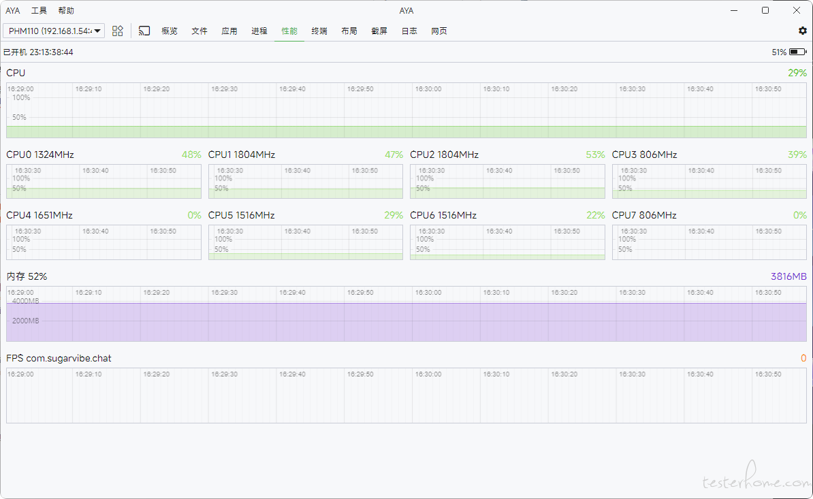Select the 进程 tab

[x=259, y=31]
